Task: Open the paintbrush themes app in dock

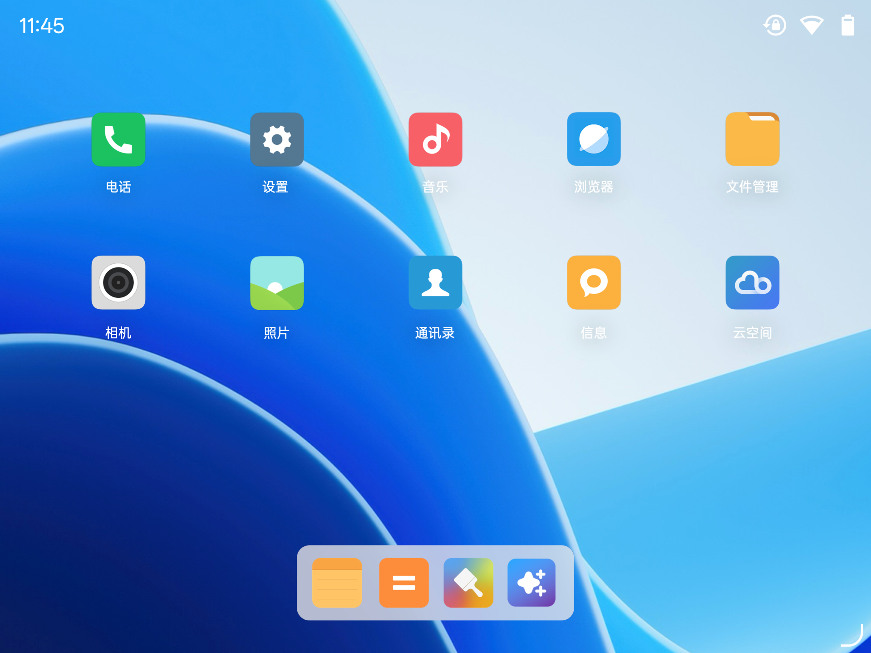Action: [468, 583]
